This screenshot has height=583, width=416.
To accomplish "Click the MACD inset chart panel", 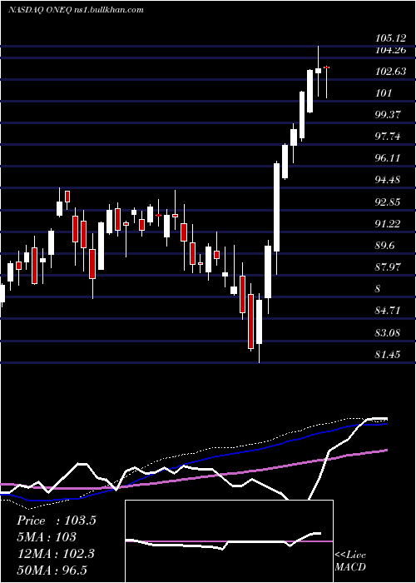I will pos(229,541).
